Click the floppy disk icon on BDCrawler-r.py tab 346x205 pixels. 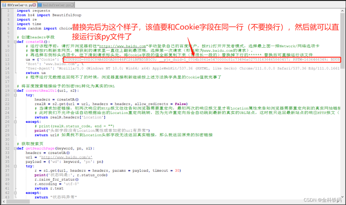tap(4, 5)
